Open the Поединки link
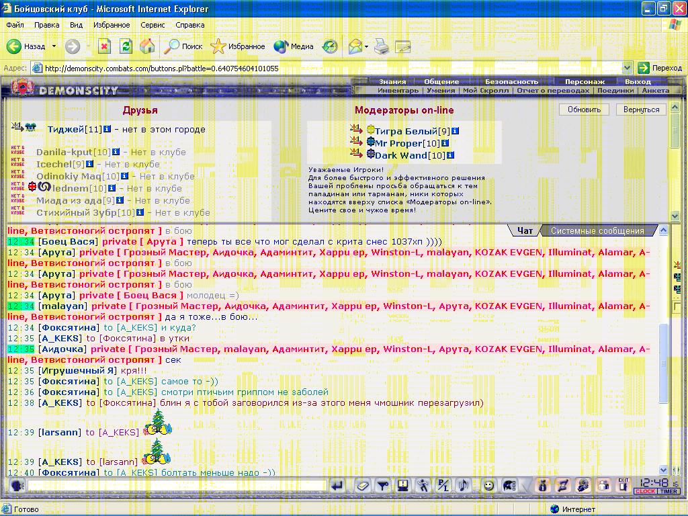Image resolution: width=688 pixels, height=516 pixels. [615, 91]
